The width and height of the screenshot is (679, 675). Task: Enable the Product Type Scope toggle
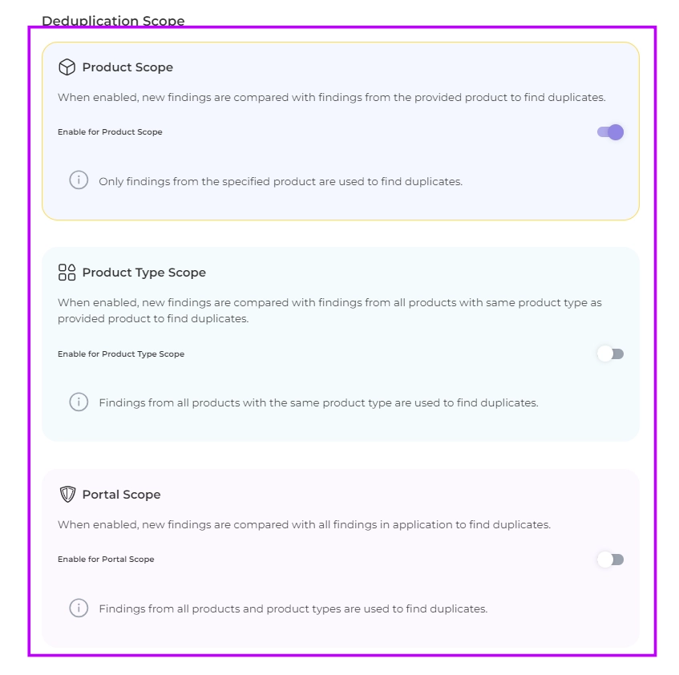coord(610,354)
